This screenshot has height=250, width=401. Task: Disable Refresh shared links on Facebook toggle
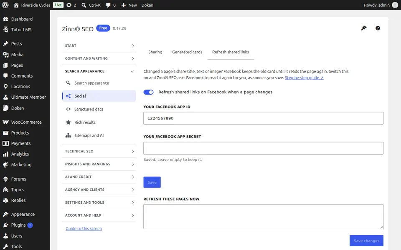coord(148,92)
